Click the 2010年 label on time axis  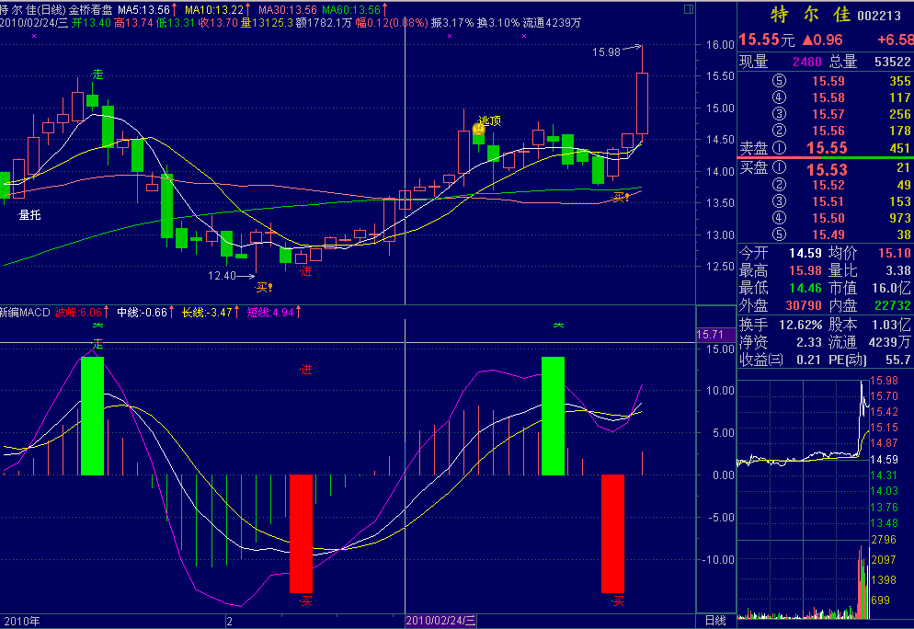point(20,621)
